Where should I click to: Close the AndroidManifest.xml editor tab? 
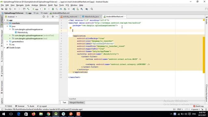coord(125,17)
